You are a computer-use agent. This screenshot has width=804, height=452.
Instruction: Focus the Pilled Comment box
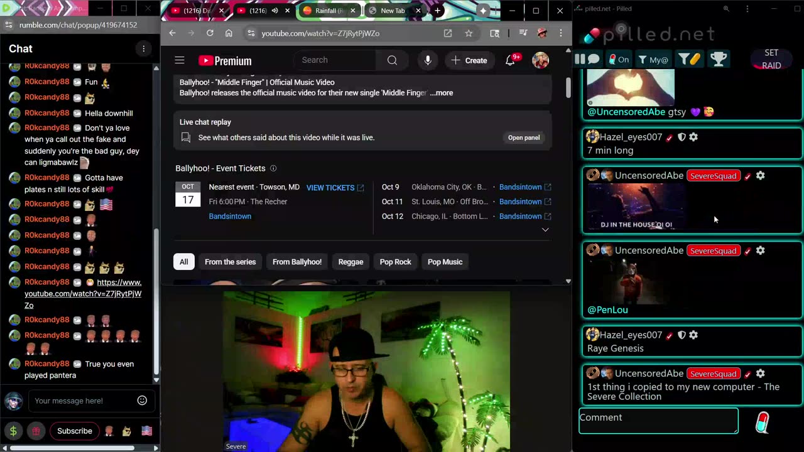(658, 421)
